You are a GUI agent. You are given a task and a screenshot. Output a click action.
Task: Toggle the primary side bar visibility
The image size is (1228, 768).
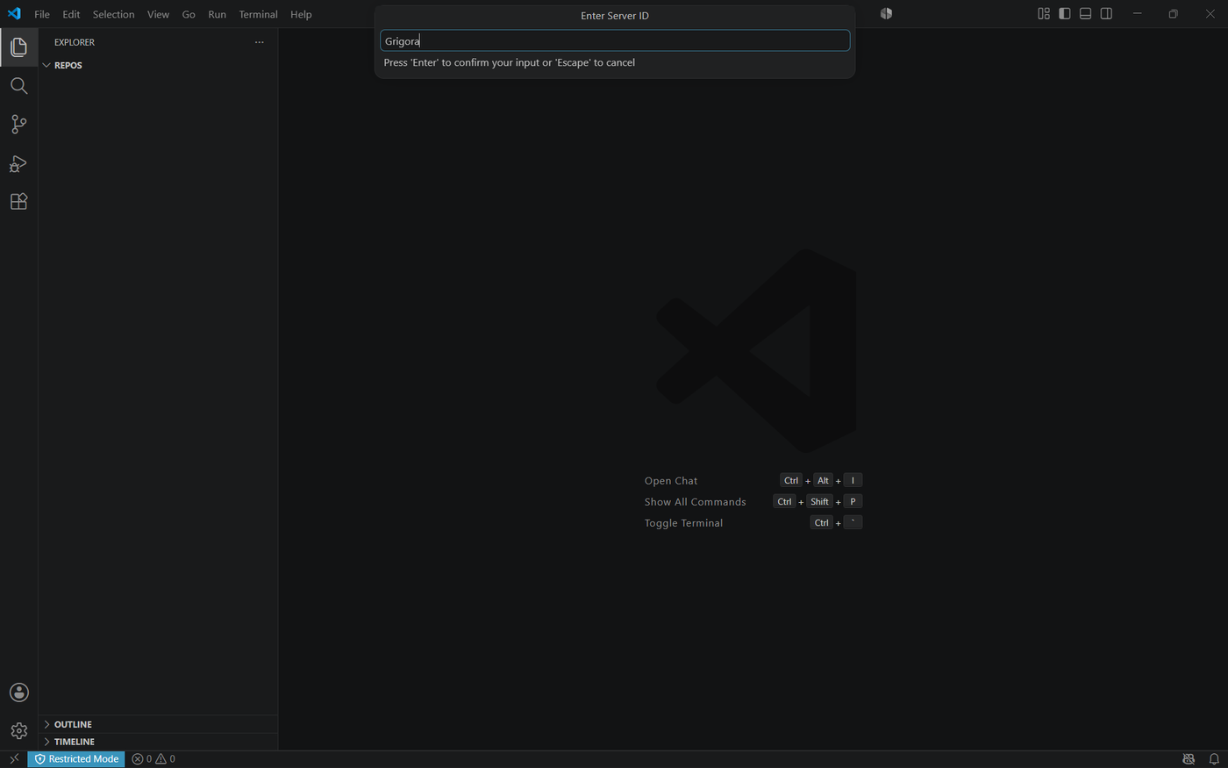point(1065,14)
